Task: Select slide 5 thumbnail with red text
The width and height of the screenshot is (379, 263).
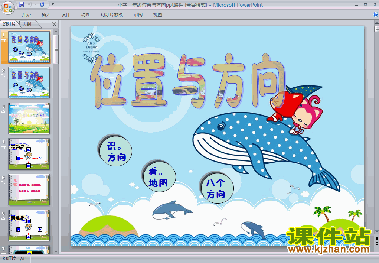Action: [29, 189]
